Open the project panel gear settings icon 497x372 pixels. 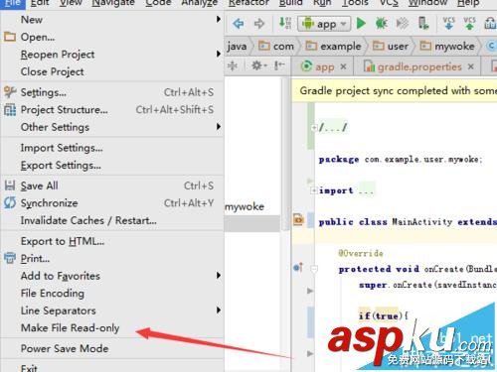tap(258, 65)
